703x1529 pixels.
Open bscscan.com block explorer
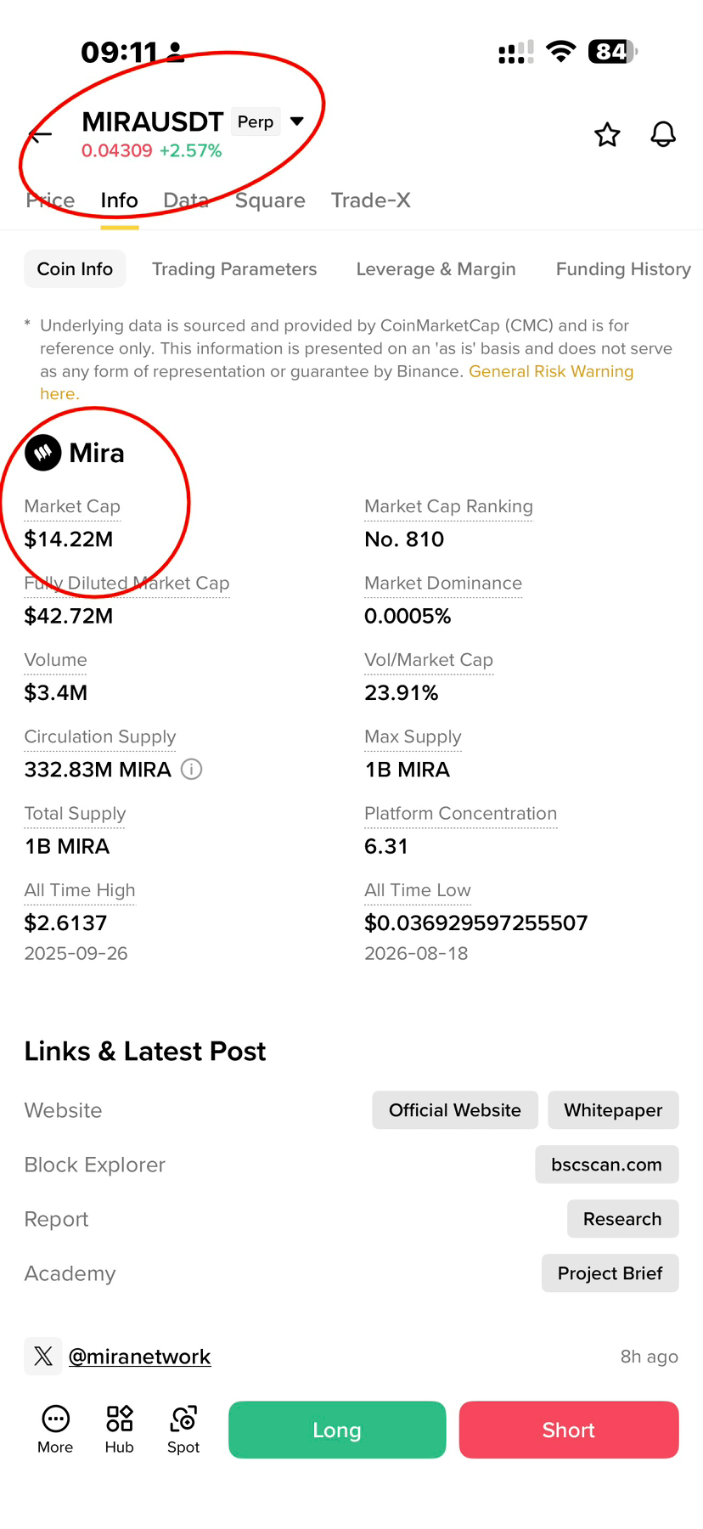(607, 1165)
